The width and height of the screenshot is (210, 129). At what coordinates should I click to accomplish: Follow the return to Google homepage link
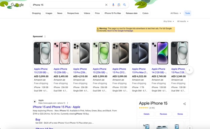pos(120,31)
